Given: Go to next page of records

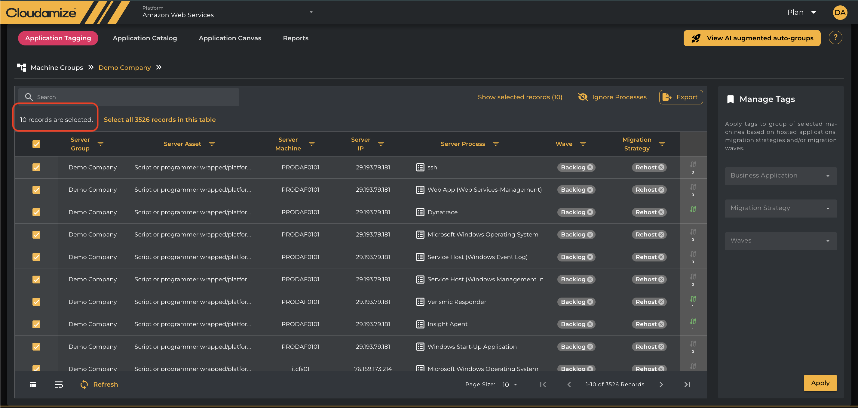Looking at the screenshot, I should (x=661, y=384).
